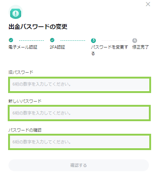This screenshot has width=157, height=176.
Task: Click the step 4 circle icon
Action: pyautogui.click(x=135, y=40)
